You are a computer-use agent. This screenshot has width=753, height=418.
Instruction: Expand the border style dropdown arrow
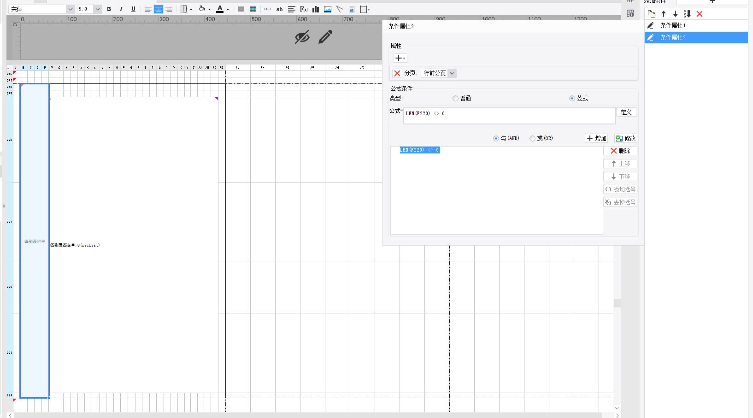point(191,10)
